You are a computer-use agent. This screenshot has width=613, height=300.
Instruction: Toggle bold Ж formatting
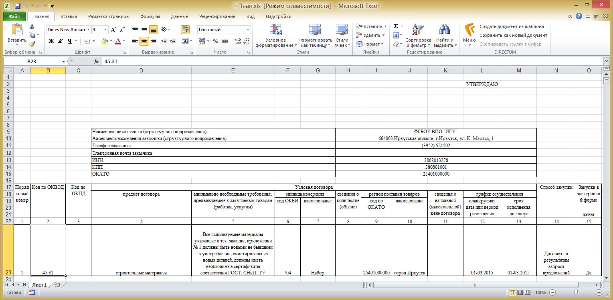(51, 41)
